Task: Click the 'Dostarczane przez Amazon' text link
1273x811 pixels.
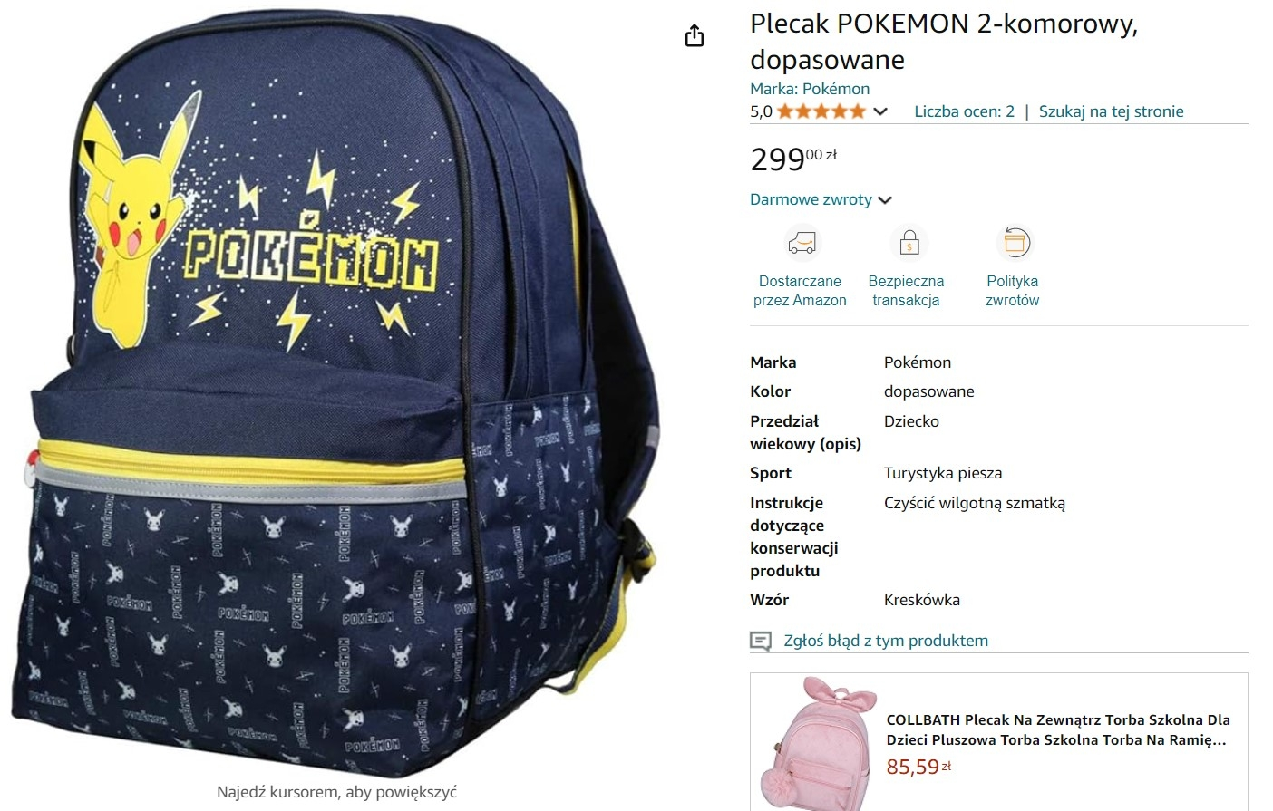Action: tap(800, 291)
